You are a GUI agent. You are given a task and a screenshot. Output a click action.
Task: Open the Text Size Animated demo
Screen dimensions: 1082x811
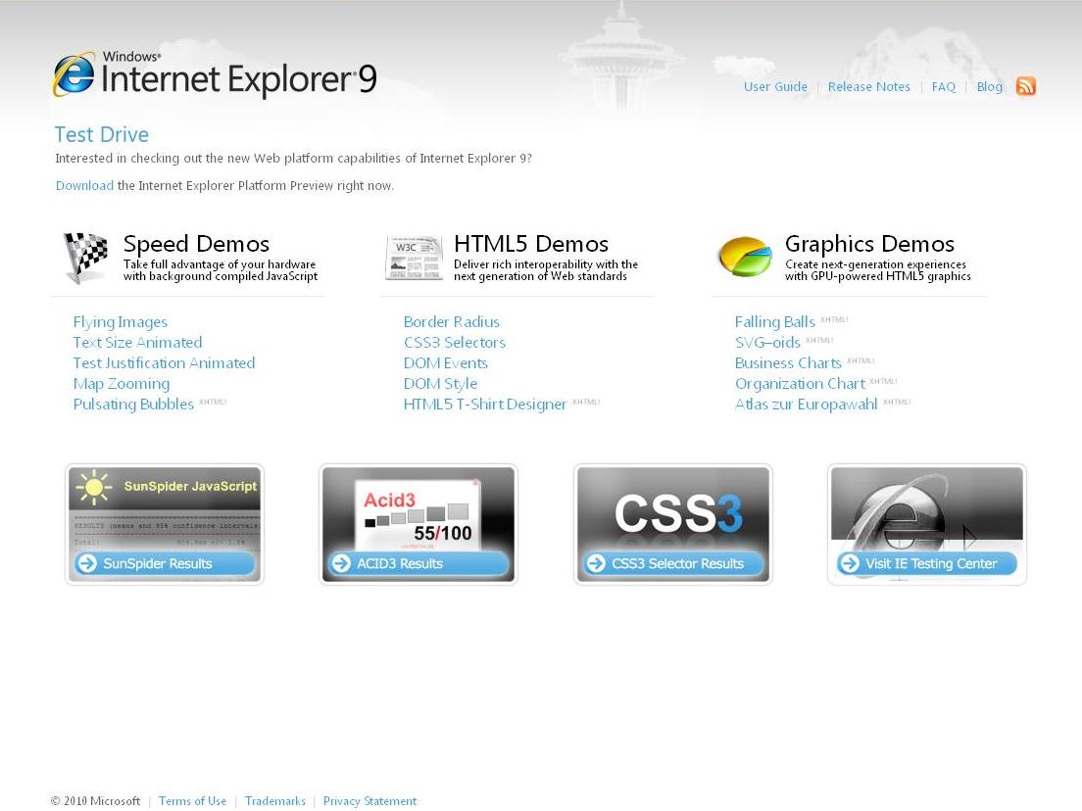(x=137, y=343)
